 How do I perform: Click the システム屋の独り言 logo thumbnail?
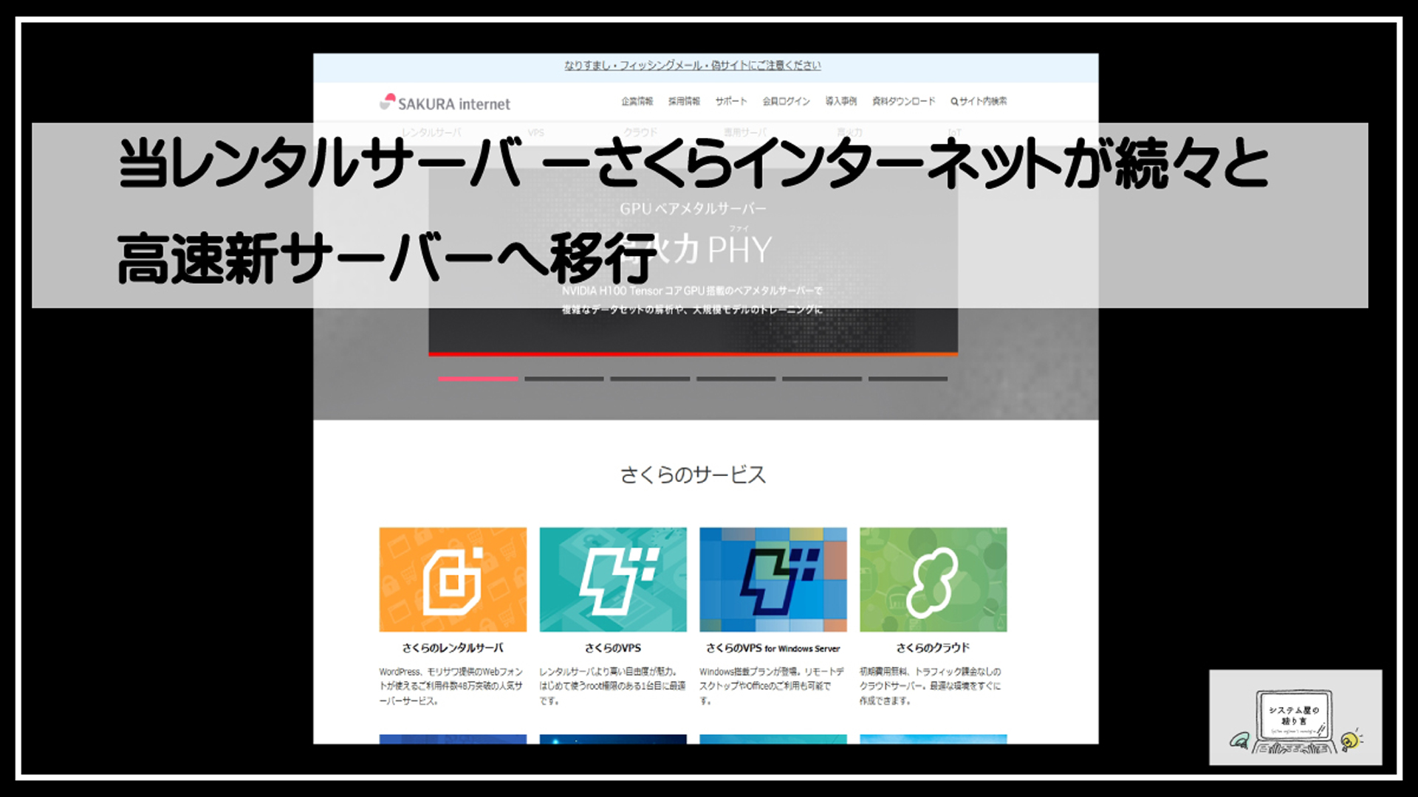coord(1295,717)
